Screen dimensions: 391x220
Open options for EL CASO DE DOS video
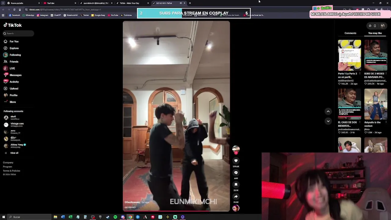360,123
